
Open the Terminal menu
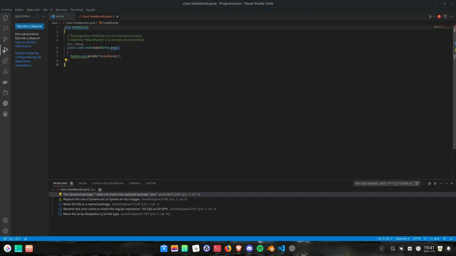click(77, 10)
